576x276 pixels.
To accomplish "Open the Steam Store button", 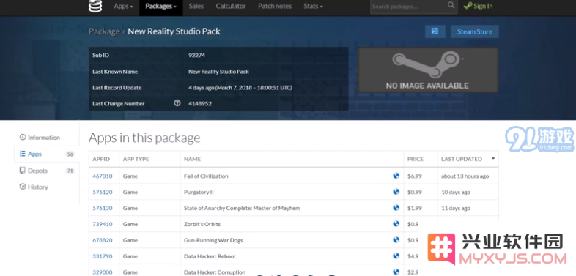I will (x=474, y=31).
